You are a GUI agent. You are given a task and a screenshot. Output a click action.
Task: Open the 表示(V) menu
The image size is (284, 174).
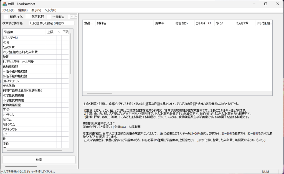coord(36,10)
